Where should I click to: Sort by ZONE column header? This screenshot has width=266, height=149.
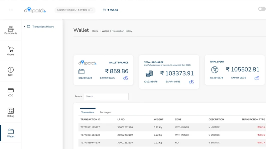pyautogui.click(x=178, y=120)
